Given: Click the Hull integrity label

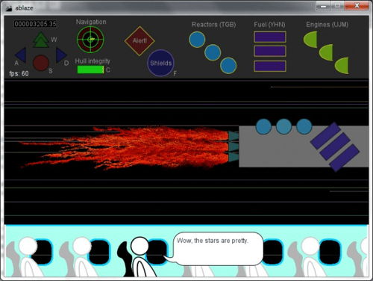Looking at the screenshot, I should pos(93,61).
